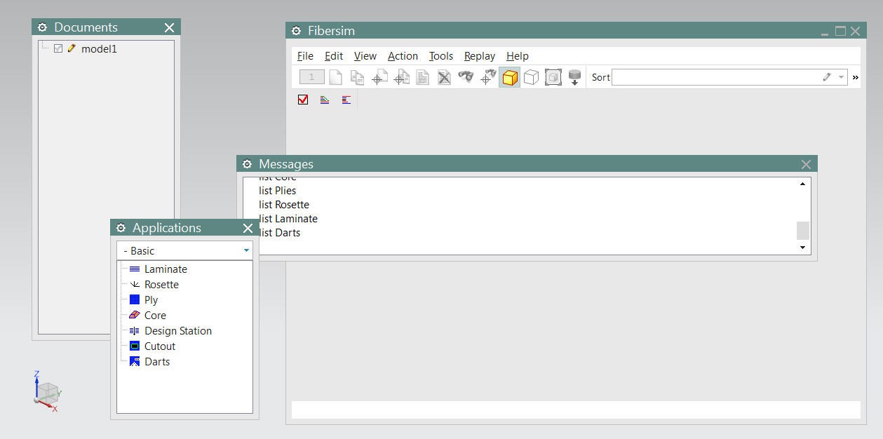Open the Action menu

403,55
